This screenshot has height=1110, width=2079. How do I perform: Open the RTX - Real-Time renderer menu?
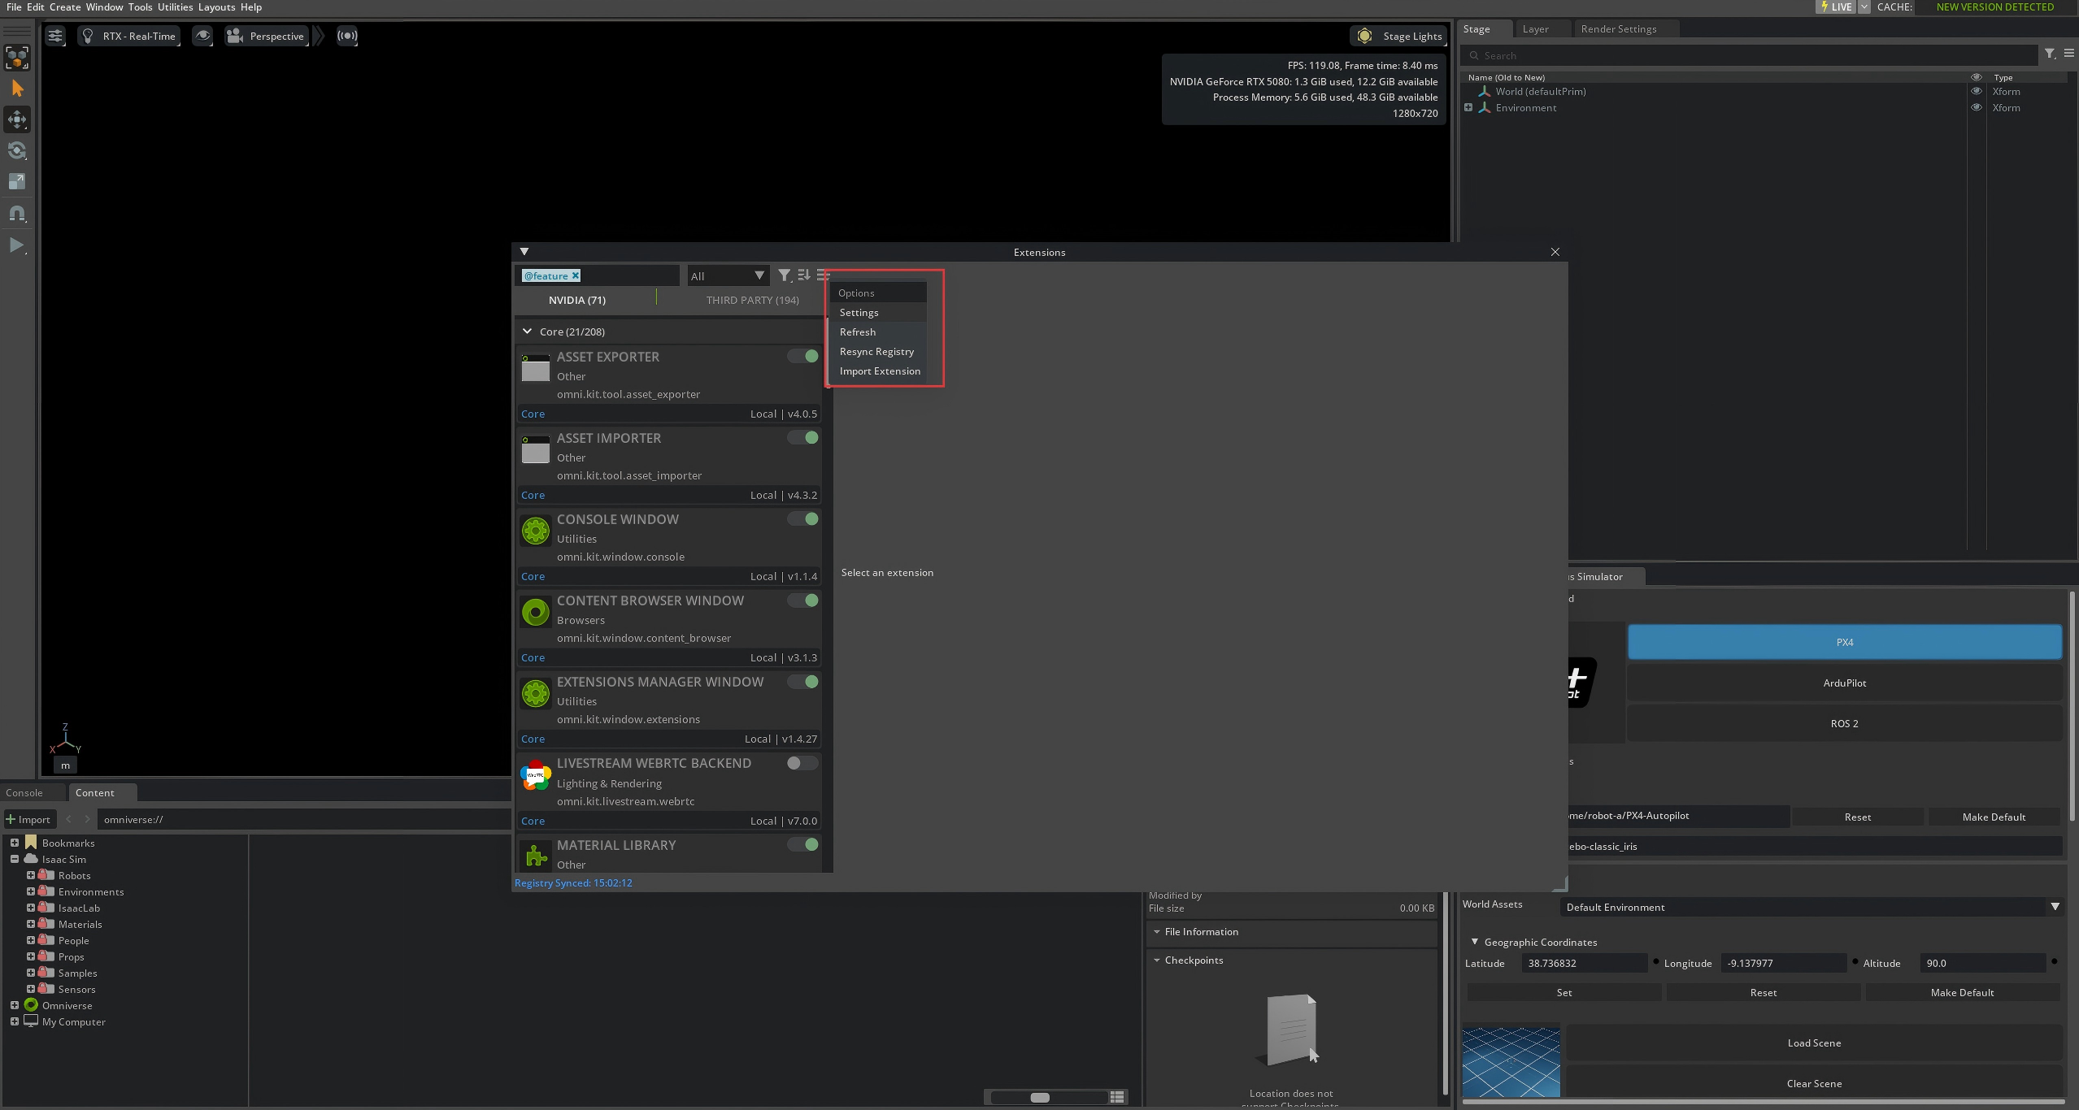pyautogui.click(x=128, y=36)
